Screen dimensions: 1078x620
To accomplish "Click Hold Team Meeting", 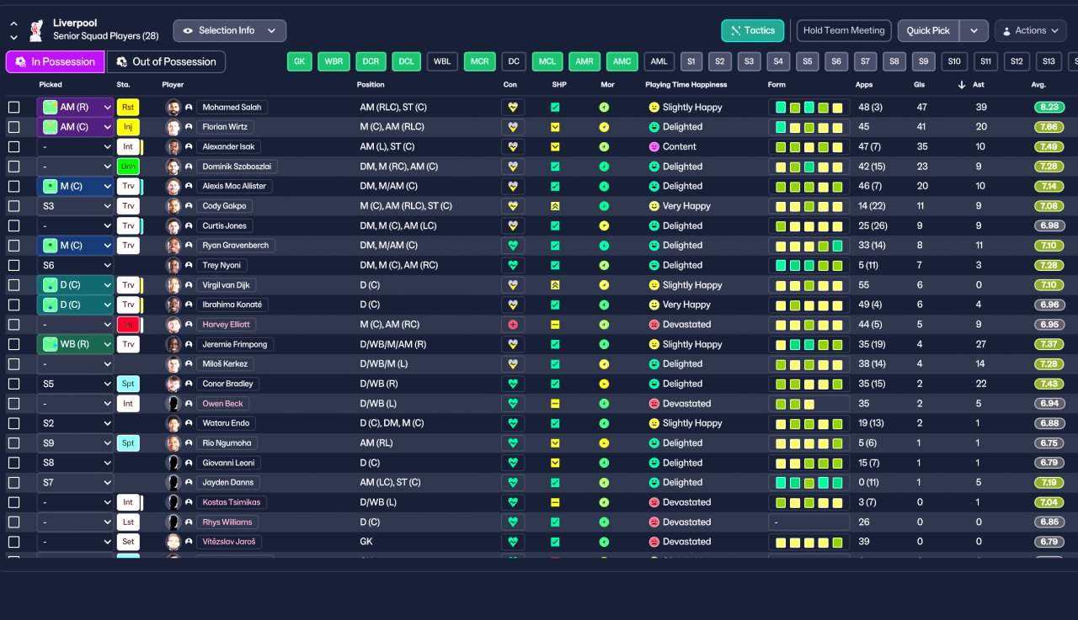I will (844, 30).
